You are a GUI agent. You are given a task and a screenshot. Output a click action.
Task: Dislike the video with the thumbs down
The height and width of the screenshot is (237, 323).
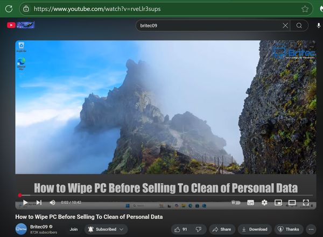point(199,229)
